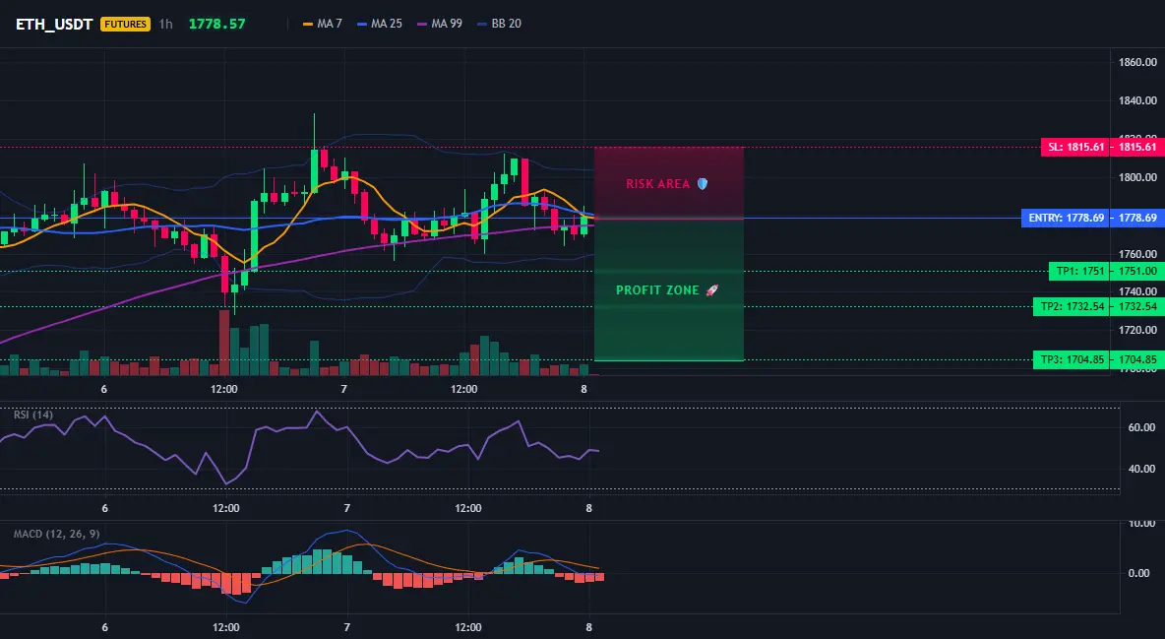
Task: Click the SL: 1815.61 label
Action: (x=1075, y=147)
